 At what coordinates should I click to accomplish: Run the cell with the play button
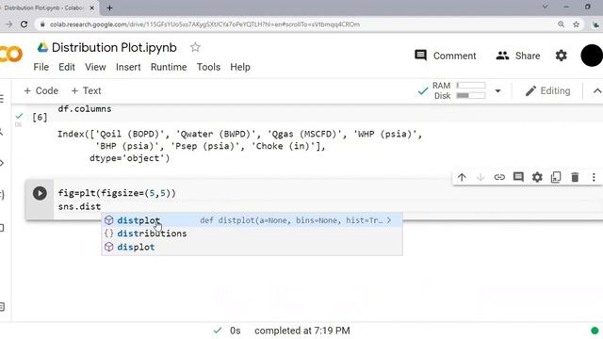[x=40, y=193]
